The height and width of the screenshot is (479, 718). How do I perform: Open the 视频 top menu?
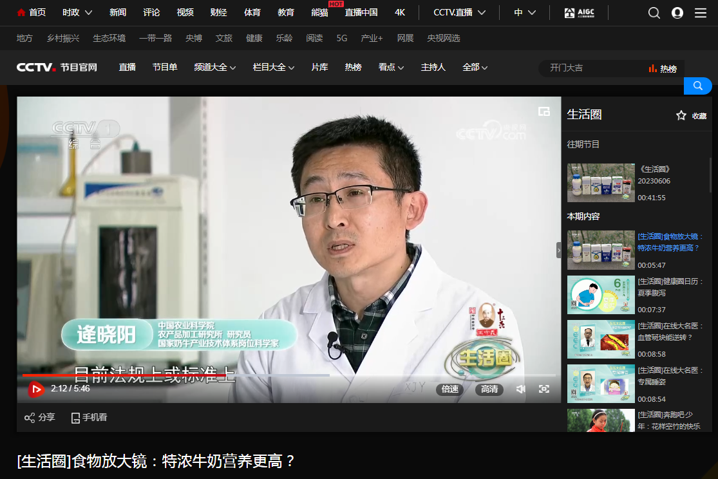click(x=185, y=12)
